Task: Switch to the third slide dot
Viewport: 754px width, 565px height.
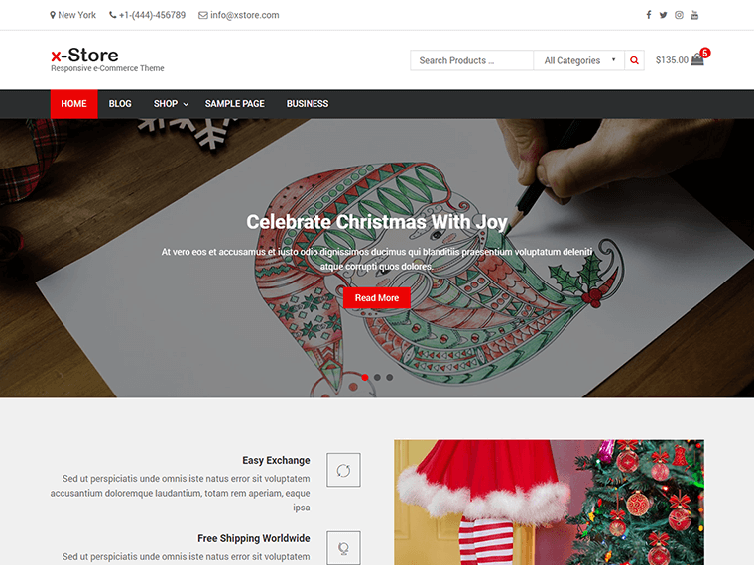Action: [390, 377]
